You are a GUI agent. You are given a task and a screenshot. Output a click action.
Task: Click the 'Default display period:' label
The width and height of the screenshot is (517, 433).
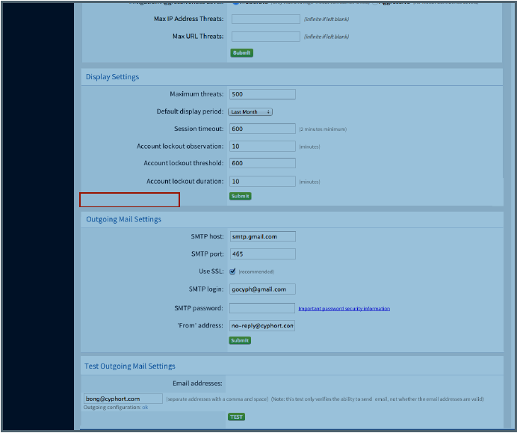point(190,111)
